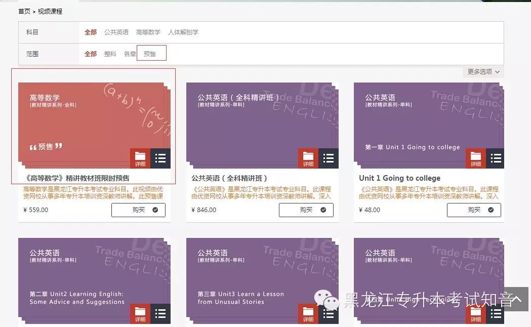Click 详细 icon on 第三章 Unit3 card

pyautogui.click(x=308, y=314)
